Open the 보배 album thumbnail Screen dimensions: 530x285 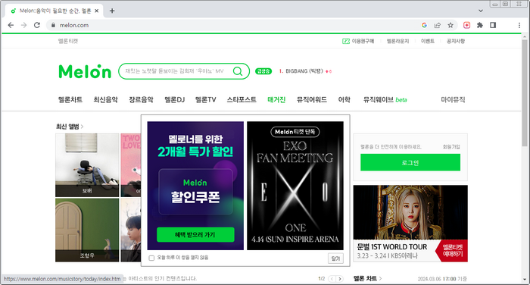(x=87, y=164)
